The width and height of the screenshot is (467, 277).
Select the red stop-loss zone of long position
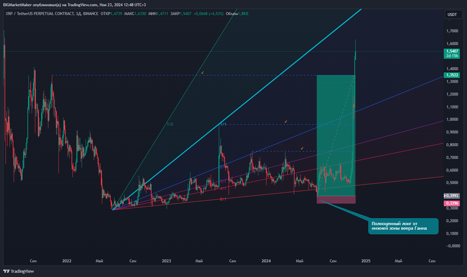pos(336,200)
